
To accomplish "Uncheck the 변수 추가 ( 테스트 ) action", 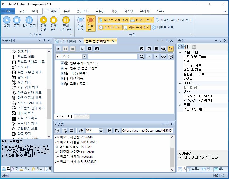I will tap(62, 63).
